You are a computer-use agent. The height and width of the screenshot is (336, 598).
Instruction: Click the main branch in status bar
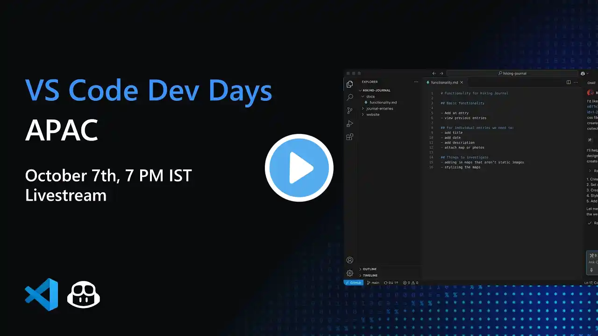[x=373, y=283]
